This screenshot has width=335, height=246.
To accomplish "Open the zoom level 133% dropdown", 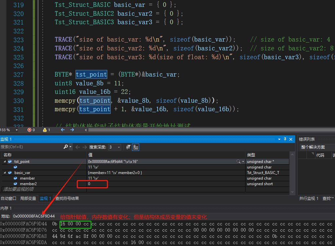I will [x=17, y=130].
